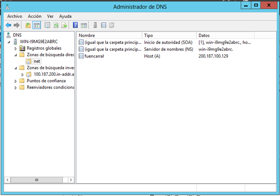Click the Export List toolbar icon

64,25
